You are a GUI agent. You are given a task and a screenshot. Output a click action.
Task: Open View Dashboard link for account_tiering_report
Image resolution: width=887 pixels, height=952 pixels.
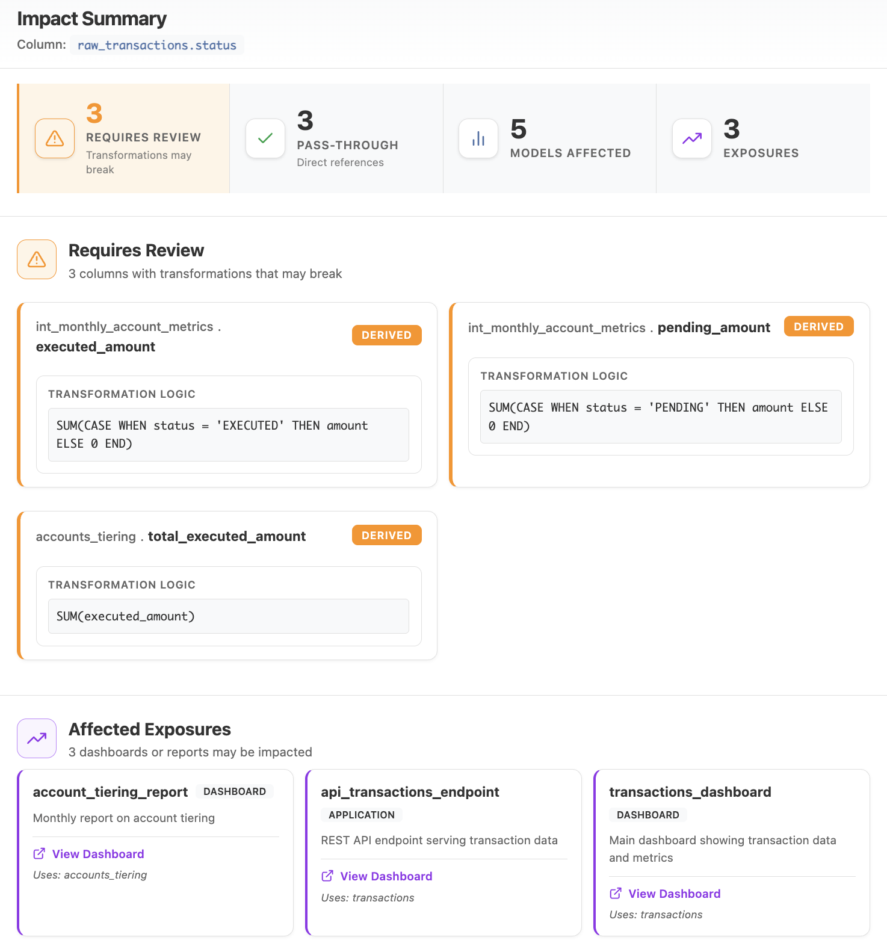[x=97, y=854]
